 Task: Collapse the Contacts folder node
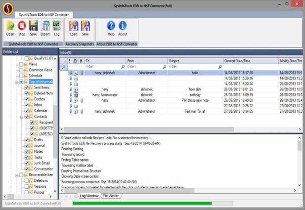[22, 117]
